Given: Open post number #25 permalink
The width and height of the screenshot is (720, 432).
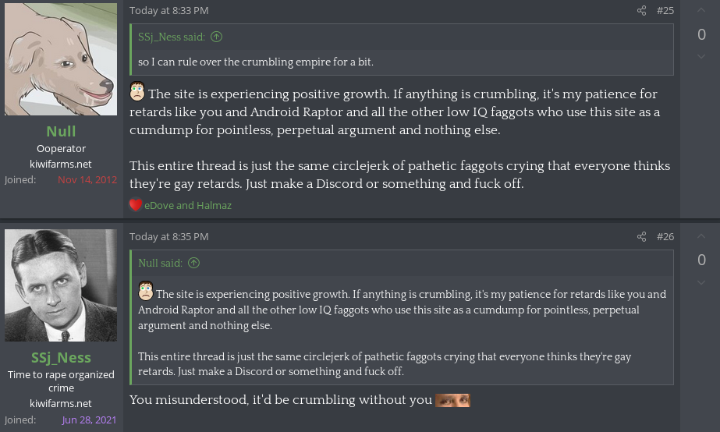Looking at the screenshot, I should 665,11.
